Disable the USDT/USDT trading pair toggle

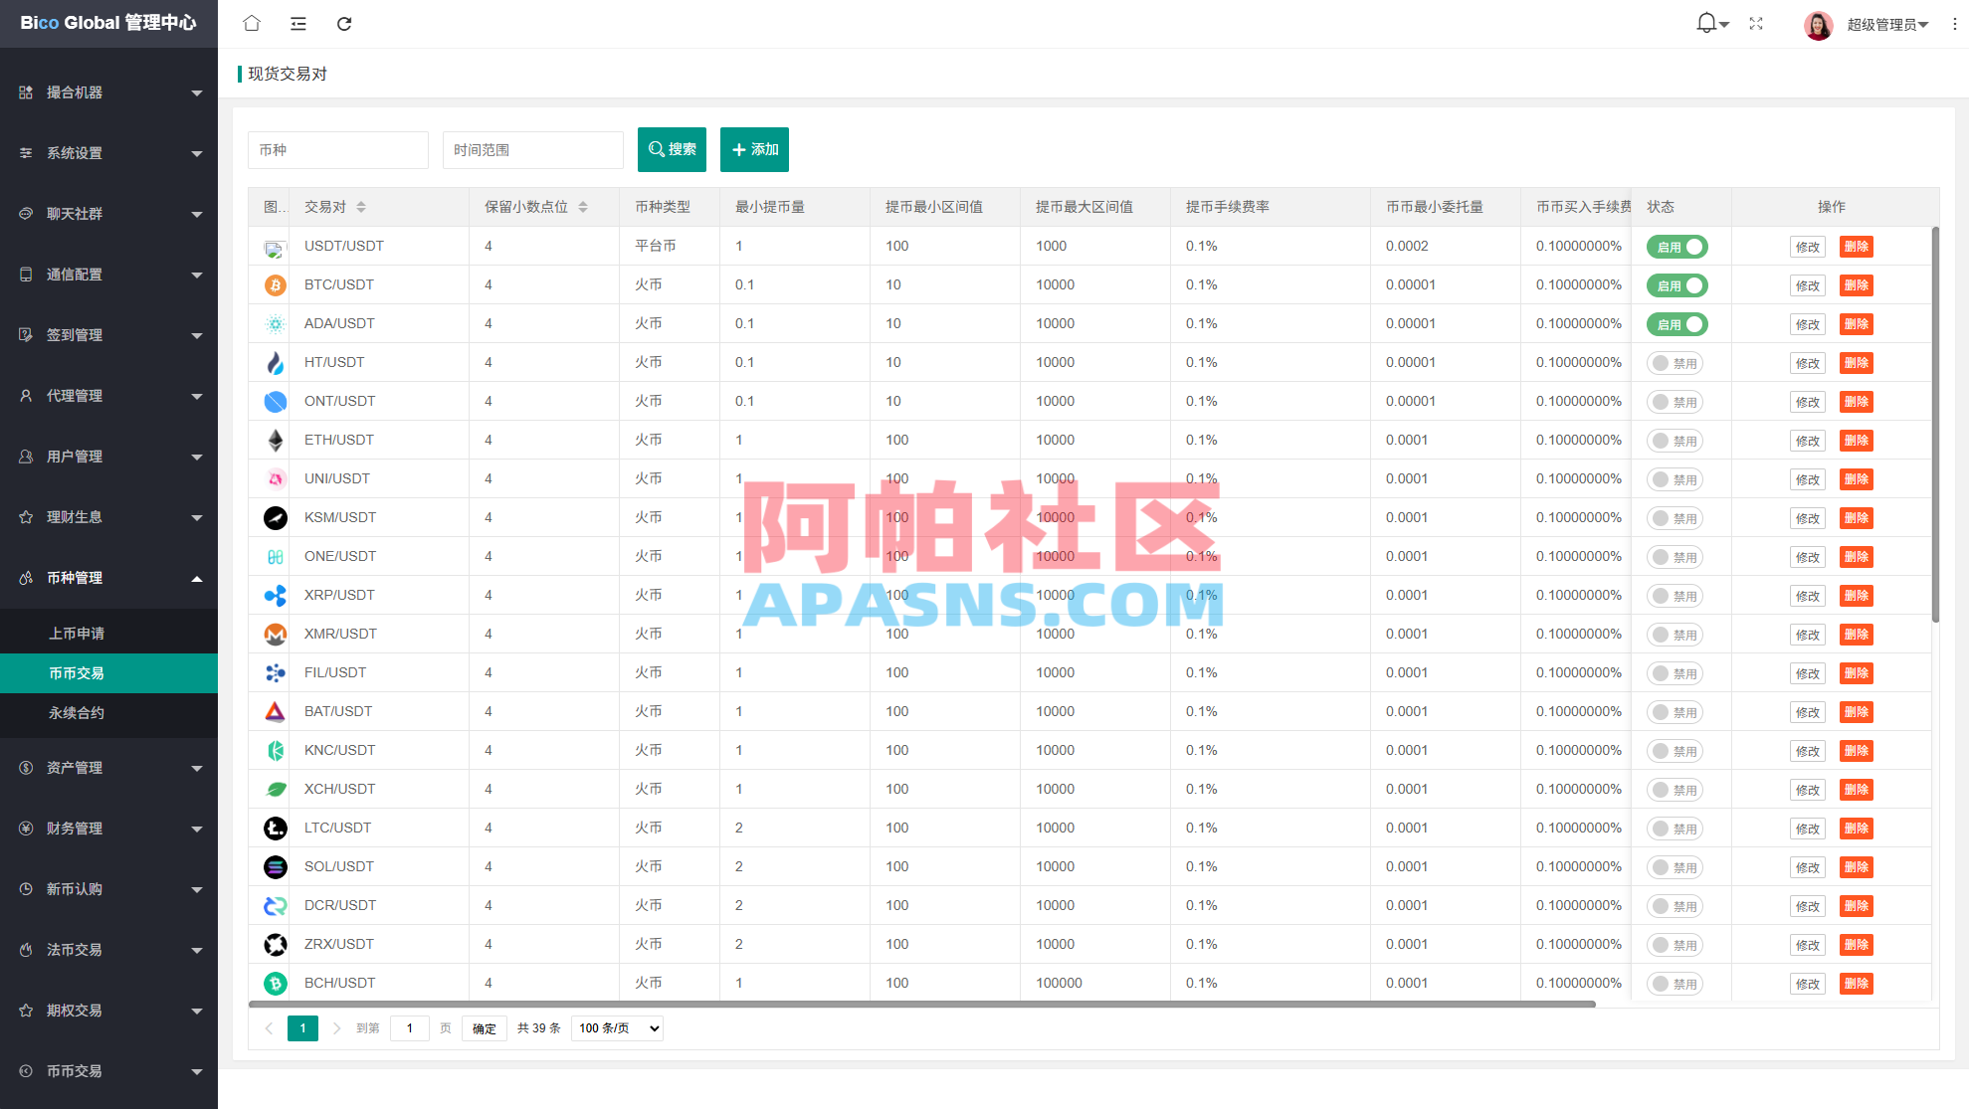coord(1676,246)
